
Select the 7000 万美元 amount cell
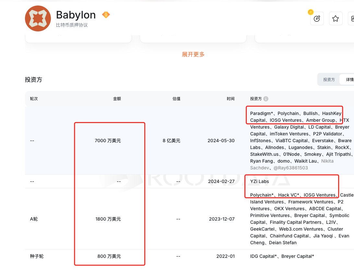(x=108, y=141)
